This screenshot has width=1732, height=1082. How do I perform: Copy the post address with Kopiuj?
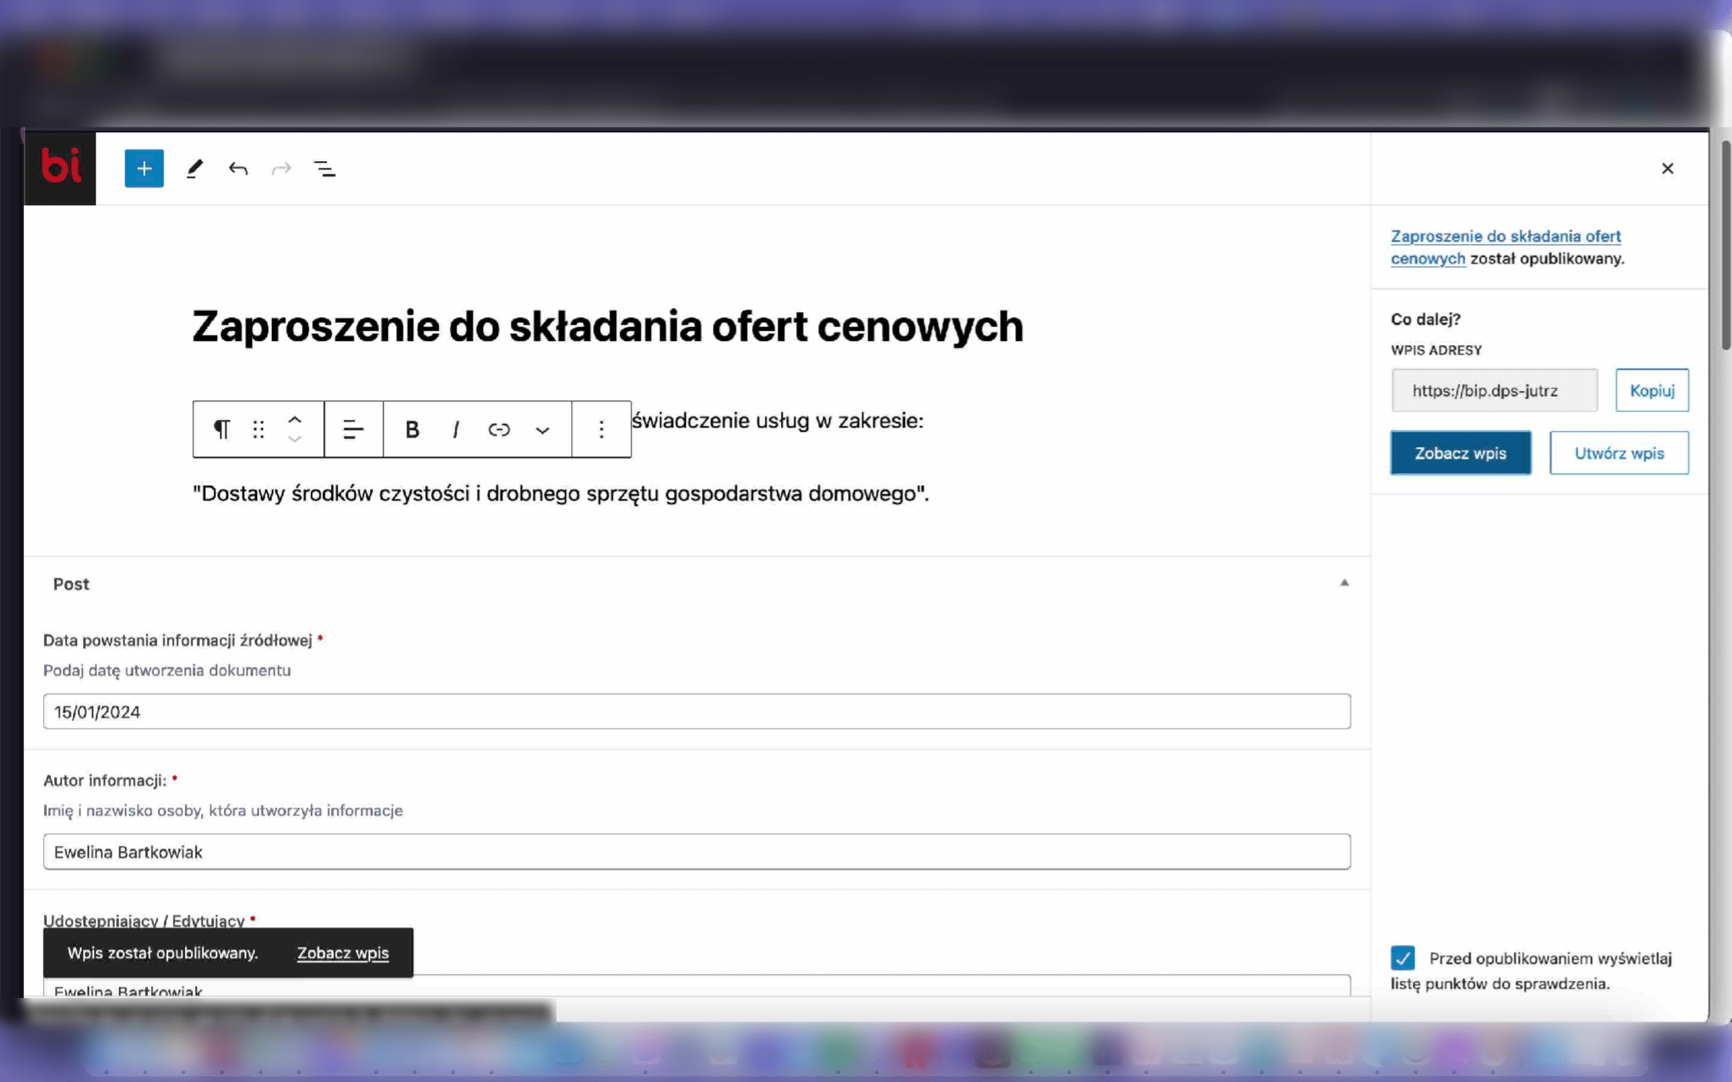click(1652, 390)
